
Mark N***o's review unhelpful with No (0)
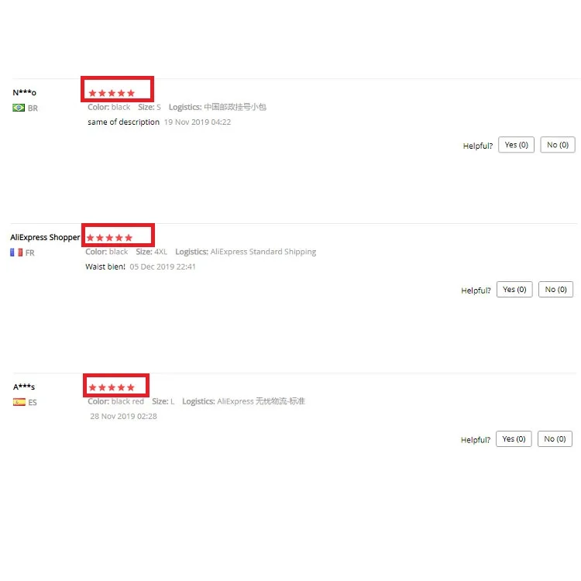(x=558, y=145)
